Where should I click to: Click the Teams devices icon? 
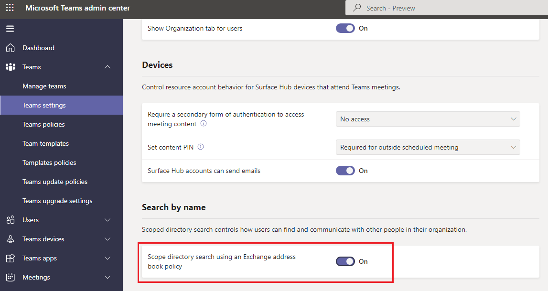(x=11, y=239)
